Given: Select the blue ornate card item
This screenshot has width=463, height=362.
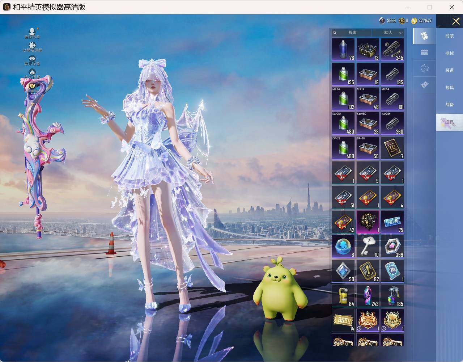Looking at the screenshot, I should click(392, 271).
